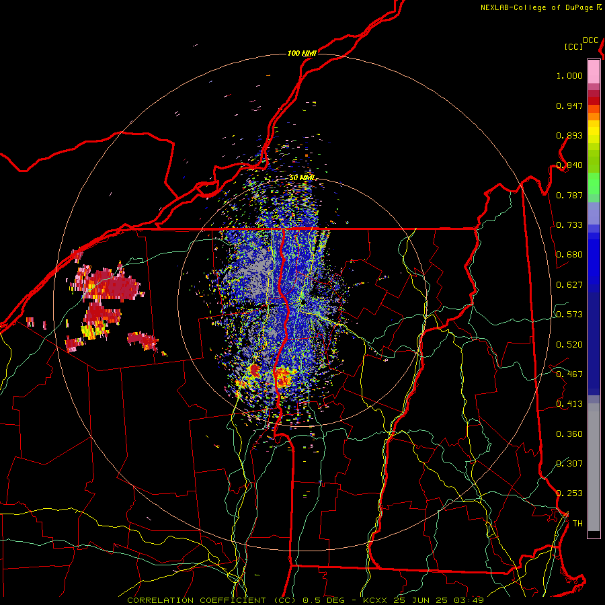Image resolution: width=605 pixels, height=605 pixels.
Task: Select the 0.840 legend value
Action: [x=569, y=165]
